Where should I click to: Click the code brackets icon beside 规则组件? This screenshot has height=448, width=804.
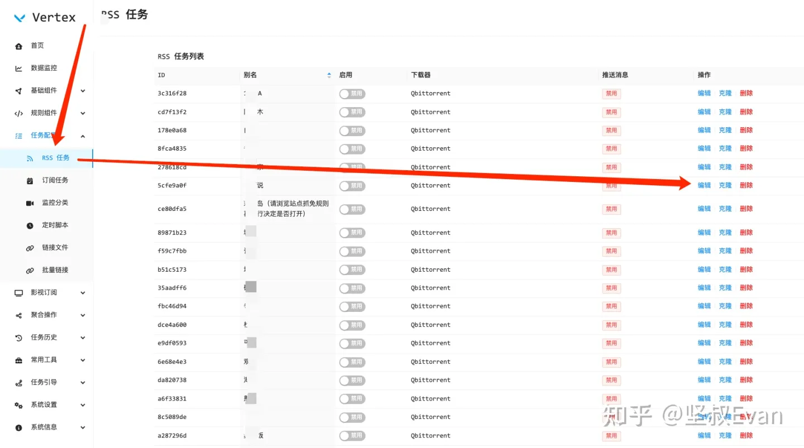(x=18, y=113)
